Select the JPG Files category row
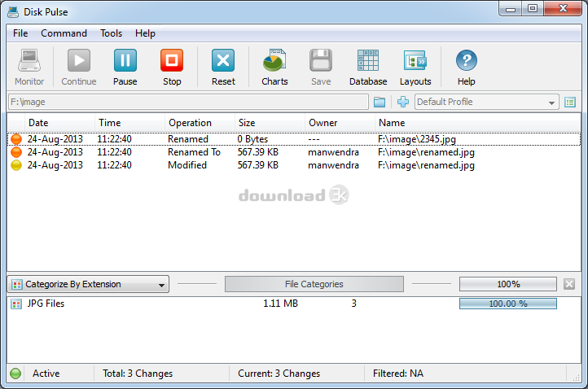Image resolution: width=588 pixels, height=389 pixels. [x=46, y=304]
